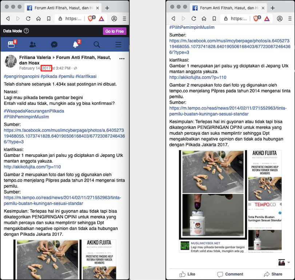
Task: Open Facebook news feed icon with 8 badge
Action: coord(12,44)
